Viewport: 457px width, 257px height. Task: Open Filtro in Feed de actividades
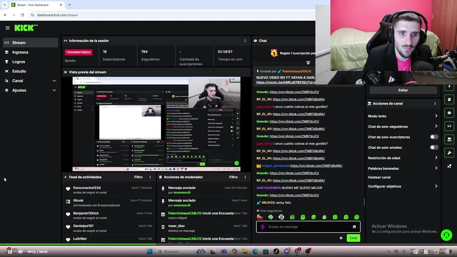(x=138, y=177)
